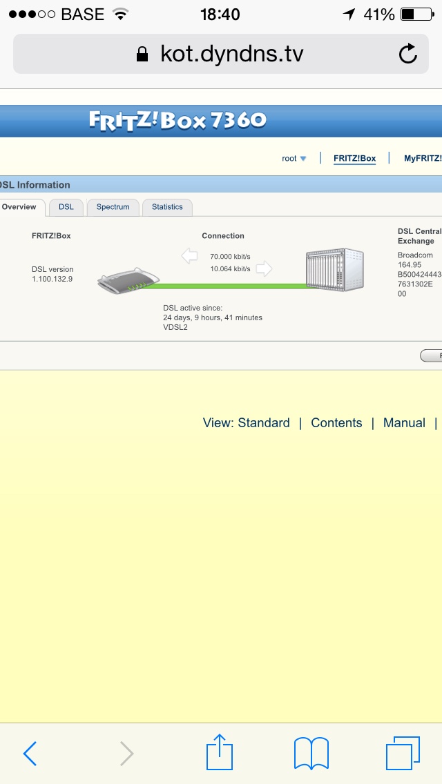Image resolution: width=442 pixels, height=784 pixels.
Task: Tap the left-pointing downstream arrow icon
Action: pos(189,256)
